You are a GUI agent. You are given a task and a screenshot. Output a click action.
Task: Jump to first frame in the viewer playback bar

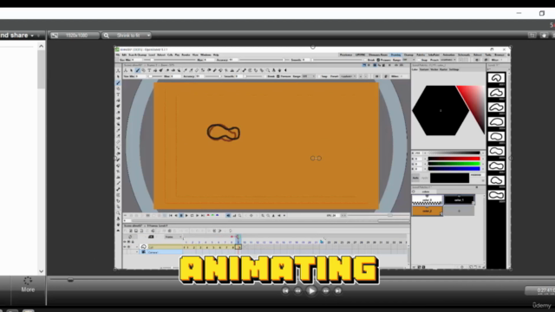[x=171, y=216]
